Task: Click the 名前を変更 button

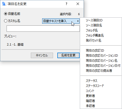Action: pyautogui.click(x=68, y=55)
